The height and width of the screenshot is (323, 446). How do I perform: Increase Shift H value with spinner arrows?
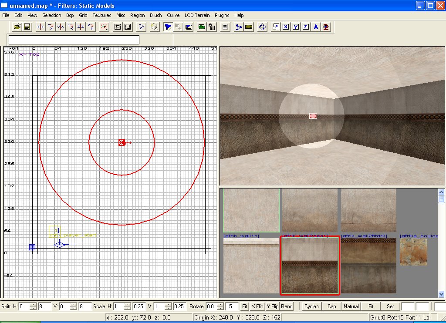33,304
